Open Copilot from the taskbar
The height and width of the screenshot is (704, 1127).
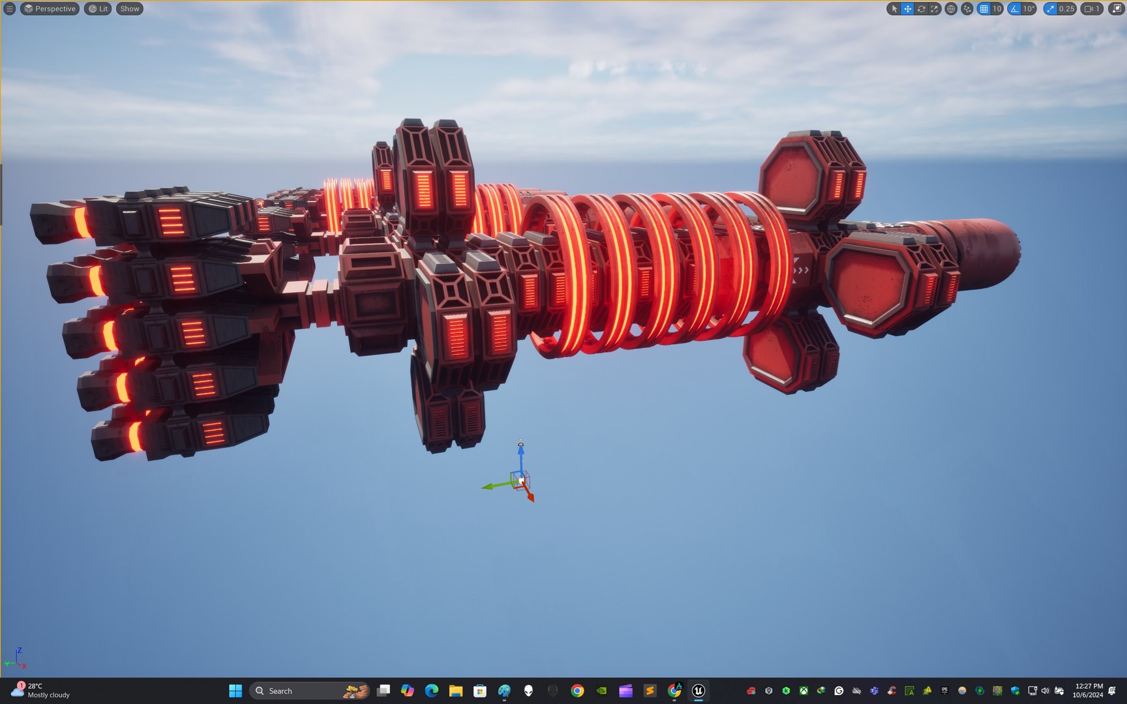click(x=408, y=690)
